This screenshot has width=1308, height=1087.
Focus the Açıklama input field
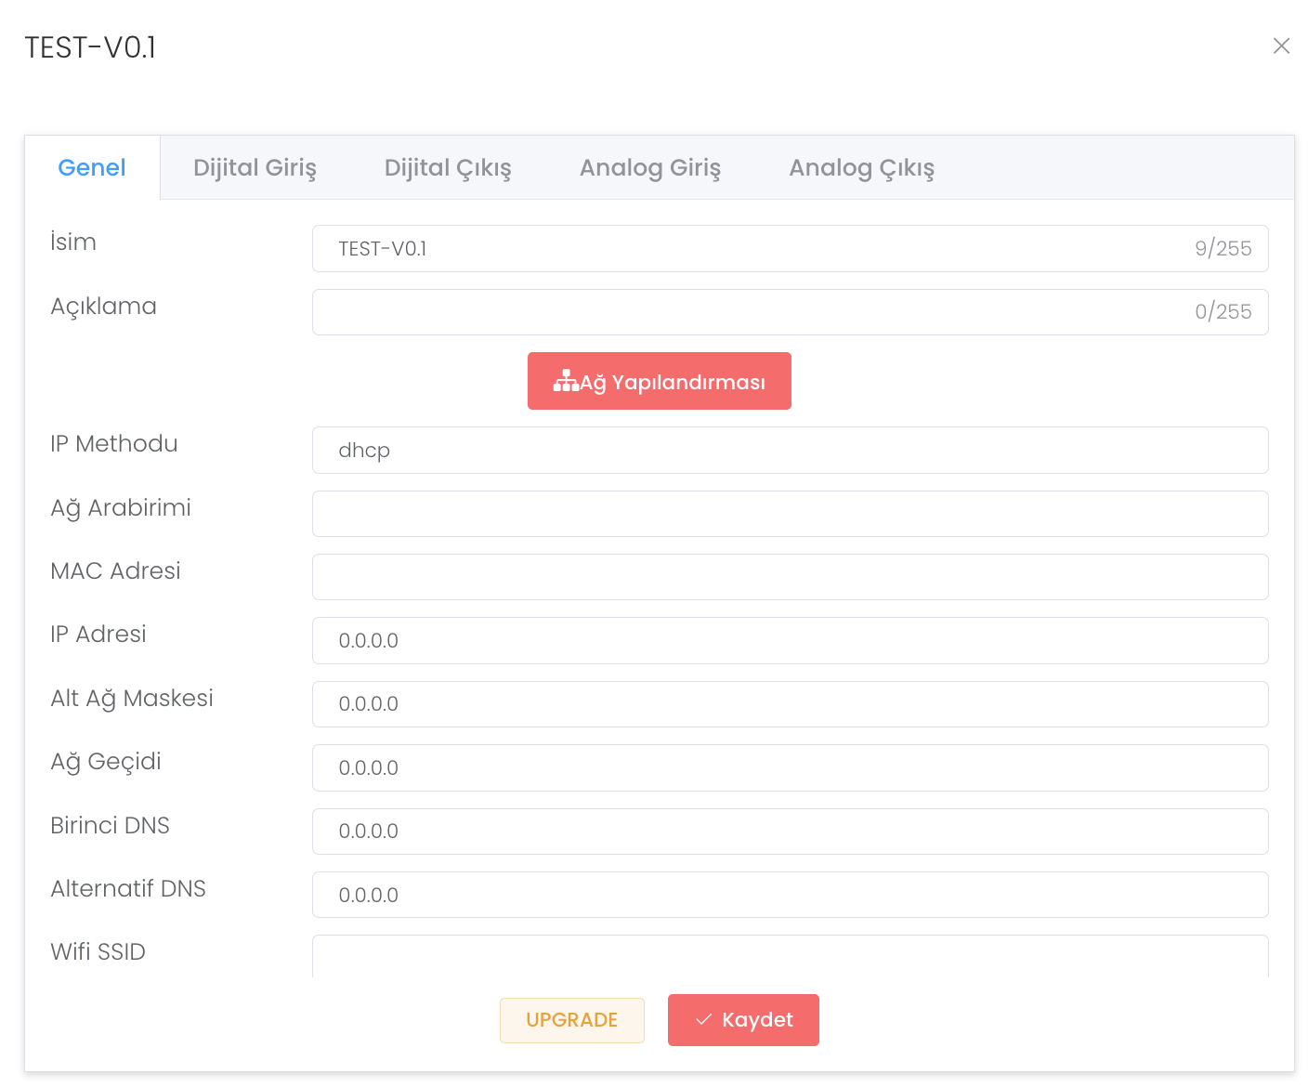click(752, 312)
